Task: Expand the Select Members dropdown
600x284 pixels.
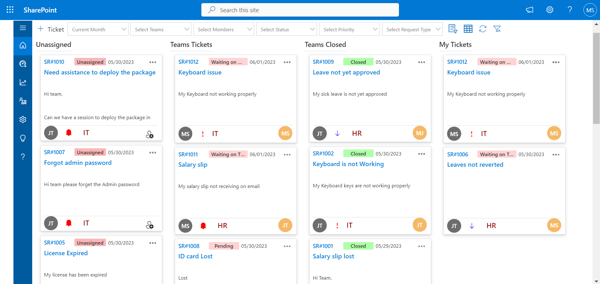Action: pos(224,29)
